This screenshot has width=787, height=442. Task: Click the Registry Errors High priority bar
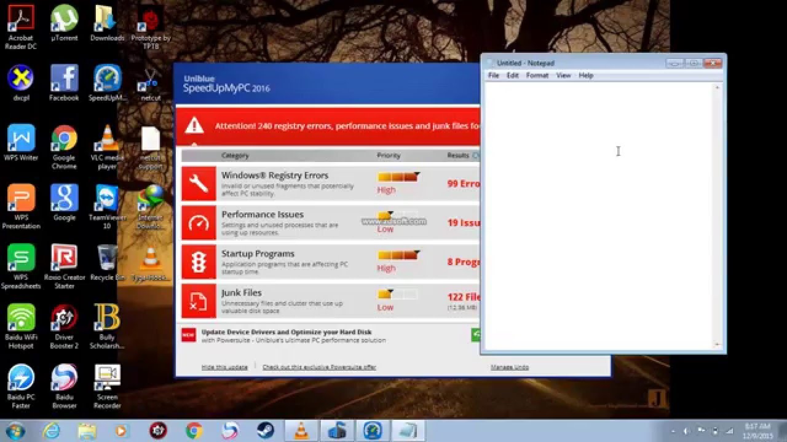tap(398, 177)
